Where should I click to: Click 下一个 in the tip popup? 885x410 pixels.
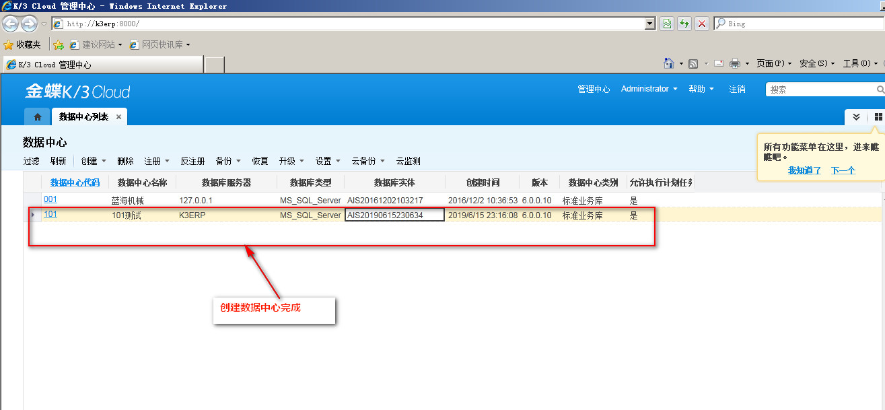click(843, 170)
